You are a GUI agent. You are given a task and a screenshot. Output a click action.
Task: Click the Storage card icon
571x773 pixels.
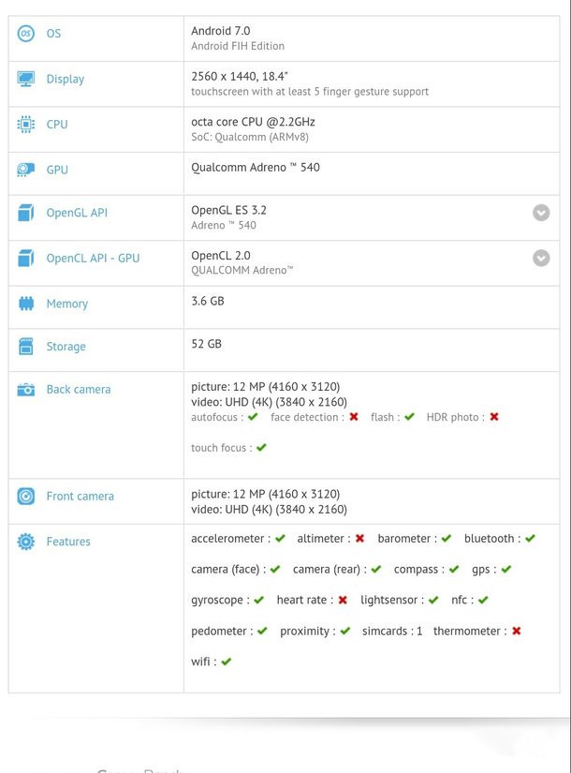[26, 347]
